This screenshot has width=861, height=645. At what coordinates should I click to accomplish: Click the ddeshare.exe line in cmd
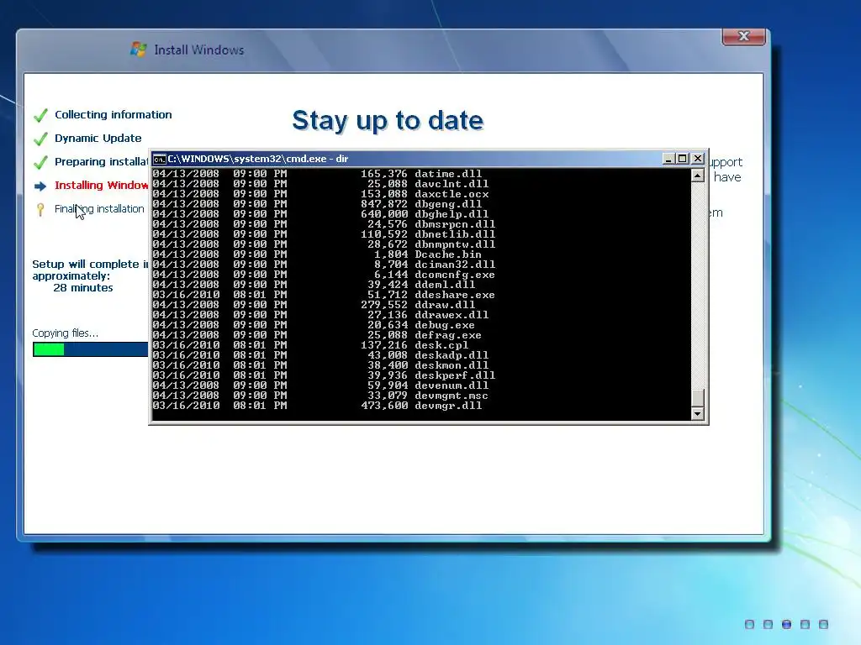(324, 295)
